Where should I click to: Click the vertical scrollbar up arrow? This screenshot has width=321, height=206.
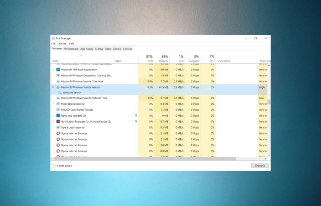click(269, 65)
